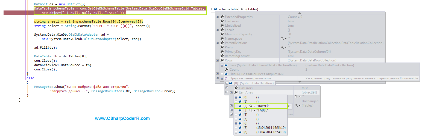Click the MessageBox.Show call in code
Screen dimensions: 422x137
coord(105,89)
